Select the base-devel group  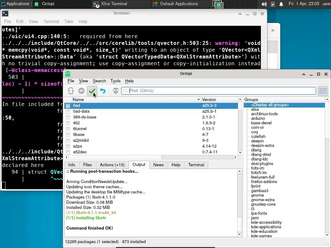pyautogui.click(x=261, y=123)
